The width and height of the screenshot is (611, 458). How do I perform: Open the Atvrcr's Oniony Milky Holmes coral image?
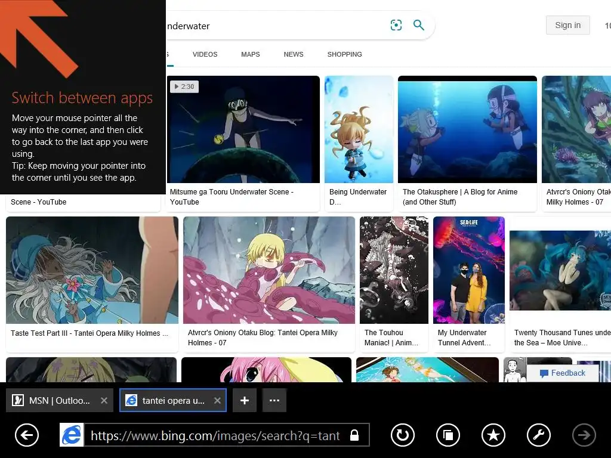coord(576,129)
